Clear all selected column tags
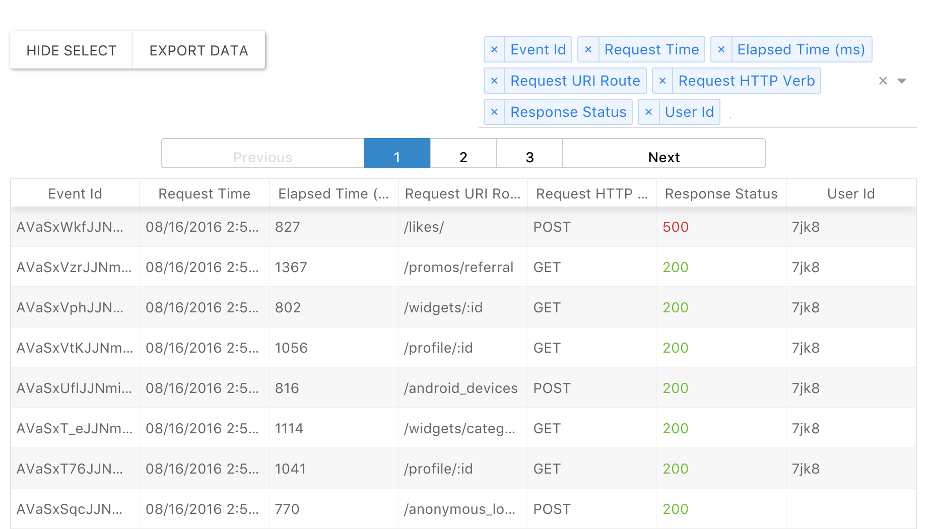 point(883,81)
